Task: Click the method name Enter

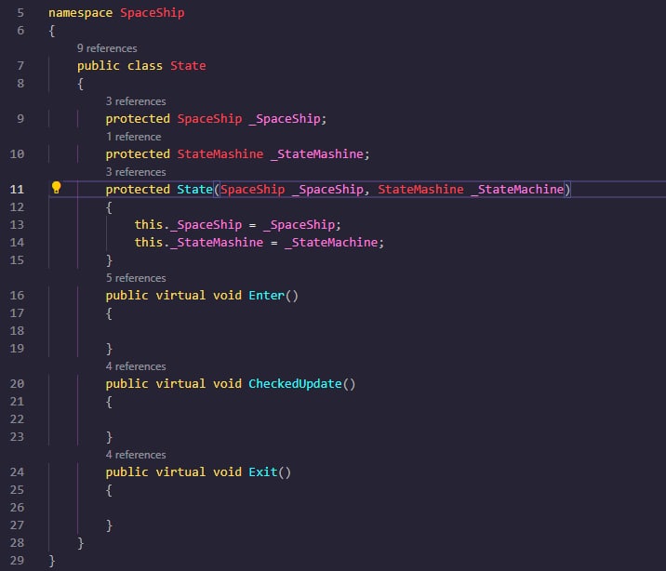Action: tap(266, 296)
